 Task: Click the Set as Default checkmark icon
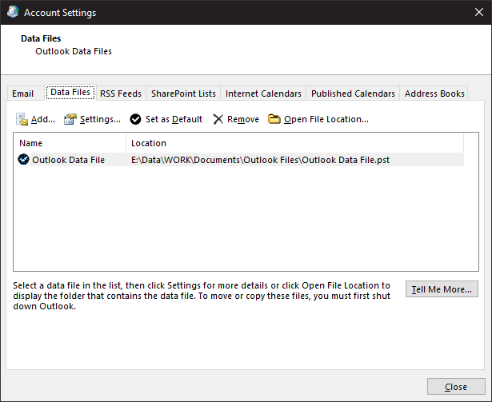[x=135, y=119]
